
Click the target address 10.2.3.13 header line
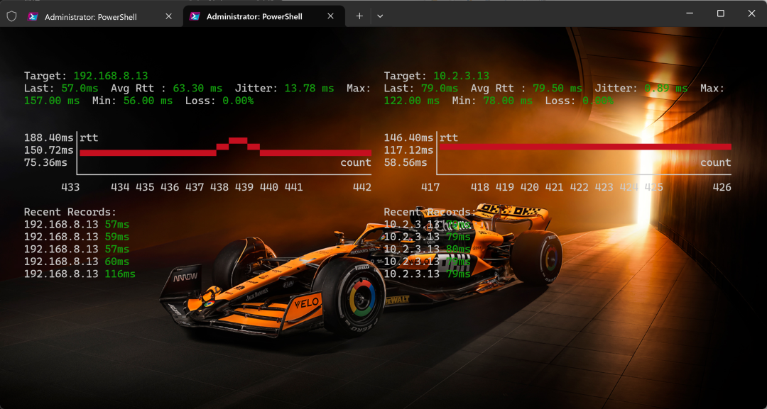pyautogui.click(x=436, y=76)
